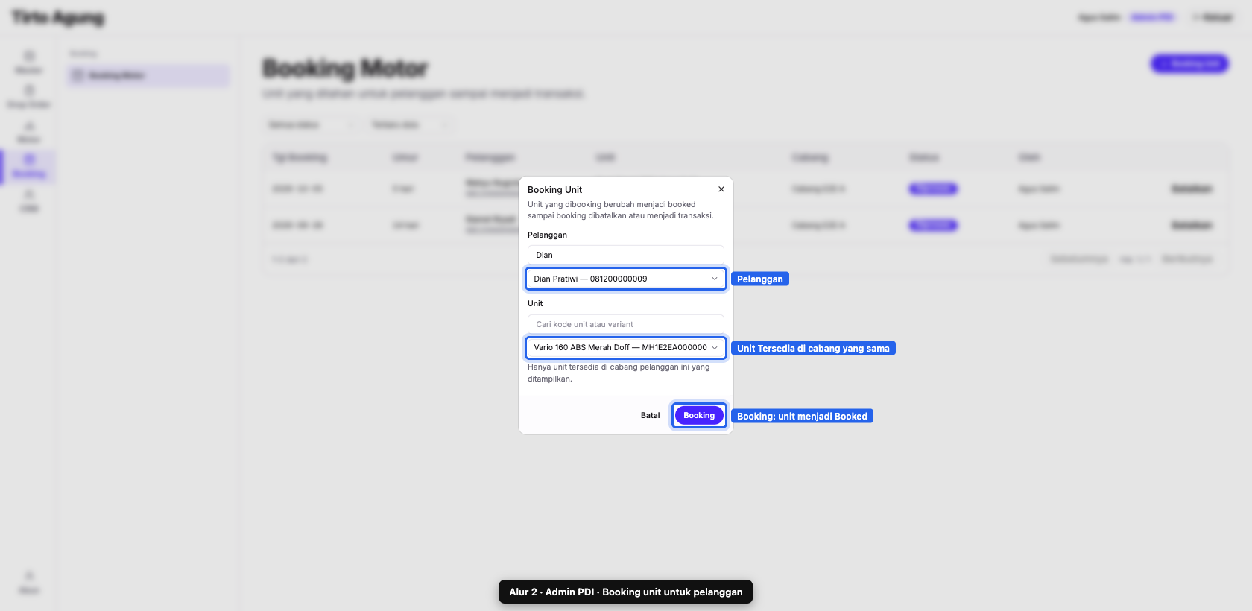Open the Master section in sidebar
This screenshot has height=611, width=1252.
[29, 62]
